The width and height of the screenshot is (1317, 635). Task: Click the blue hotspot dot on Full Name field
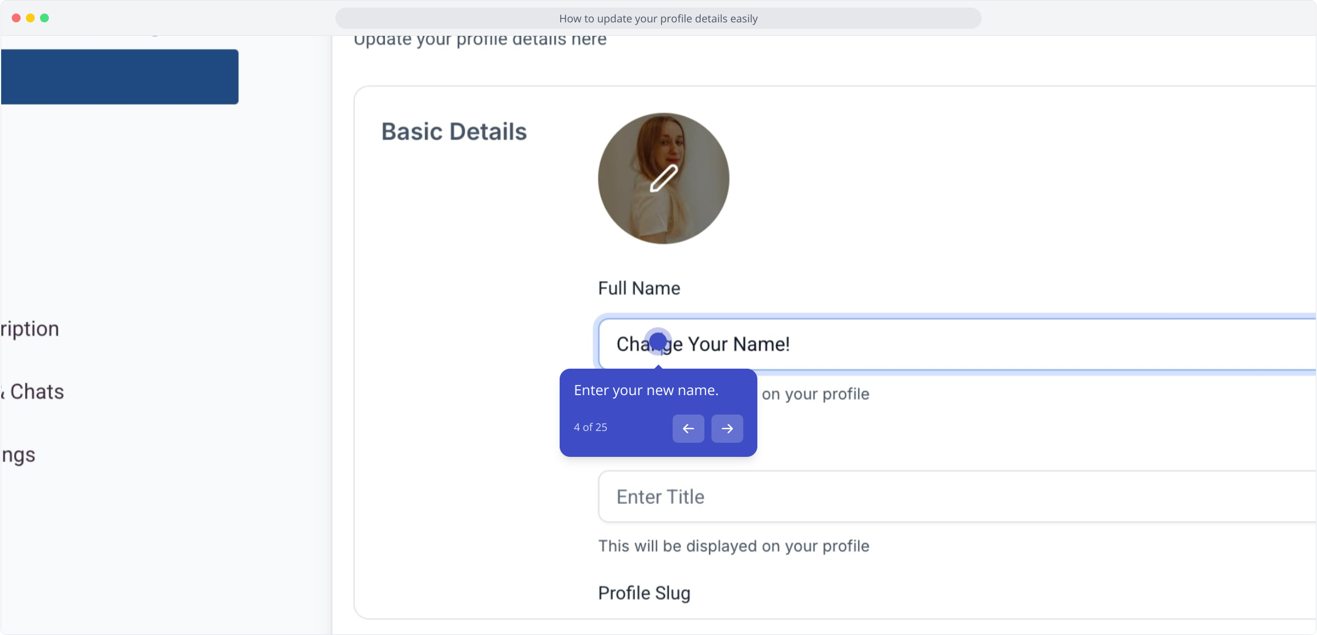point(658,341)
